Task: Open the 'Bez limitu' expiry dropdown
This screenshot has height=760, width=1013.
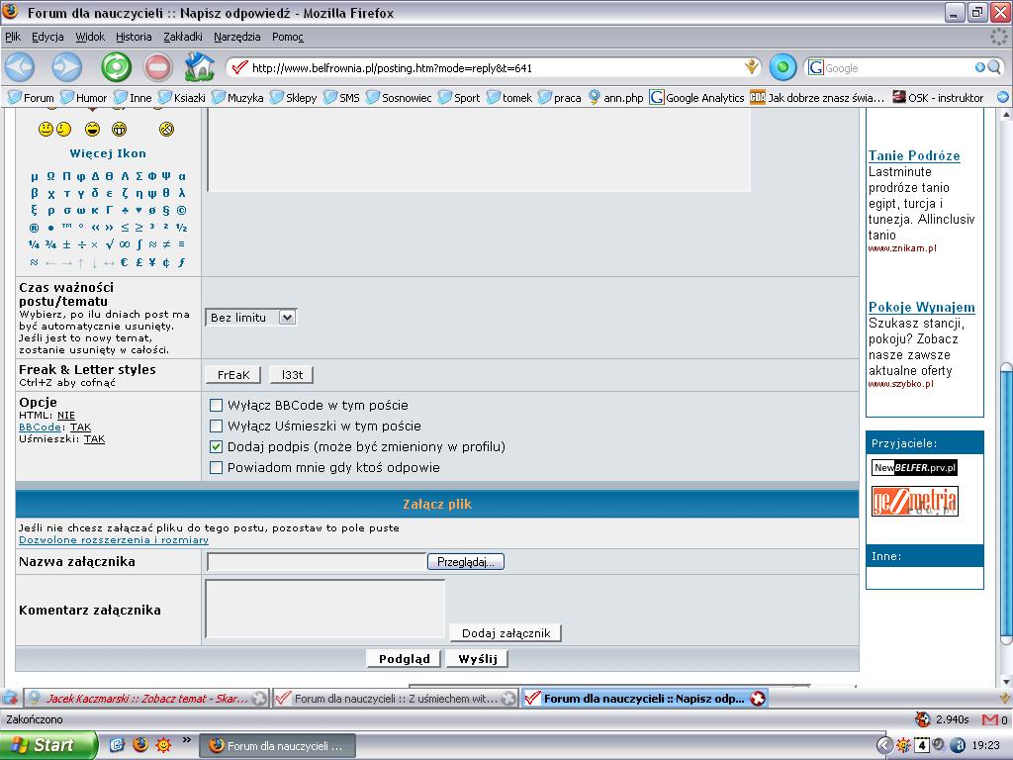Action: pyautogui.click(x=250, y=318)
